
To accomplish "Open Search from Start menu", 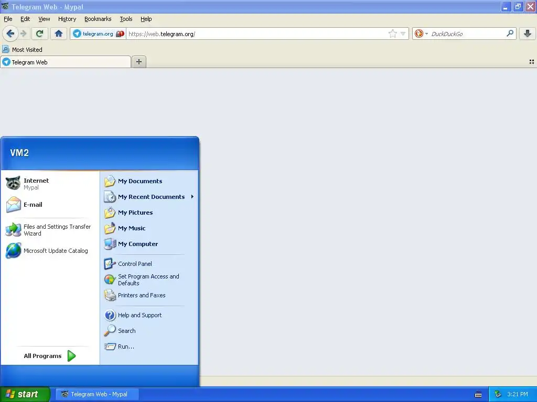I will pos(149,331).
